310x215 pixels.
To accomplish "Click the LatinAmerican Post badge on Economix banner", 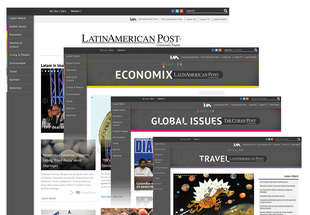I will [x=198, y=75].
